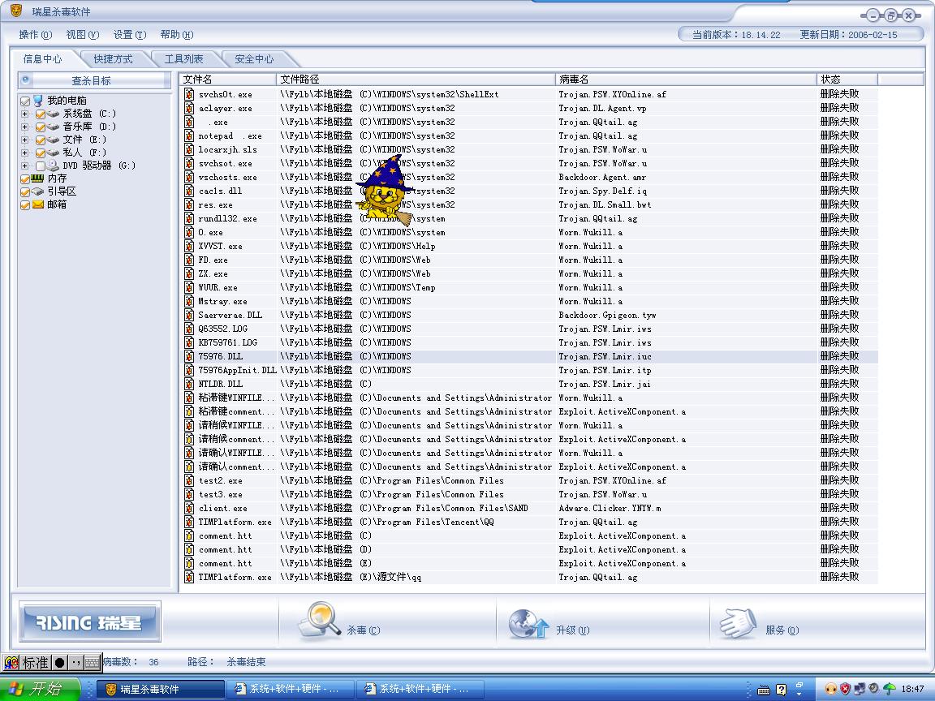
Task: Click the memory chip icon beside 内存
Action: coord(38,178)
